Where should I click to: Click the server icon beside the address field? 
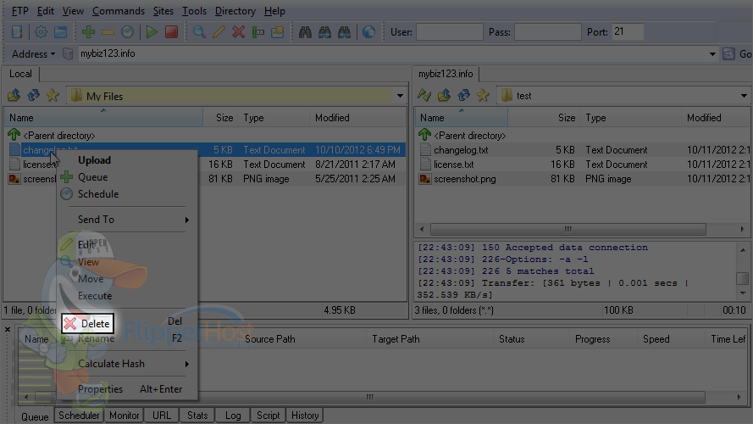[69, 53]
